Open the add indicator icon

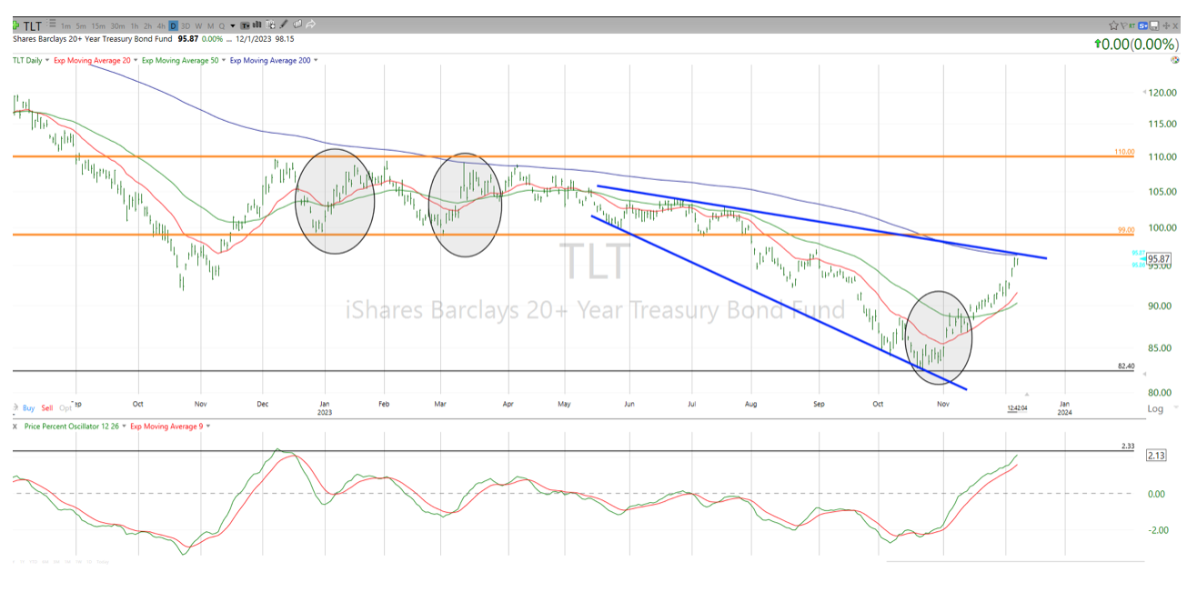[x=270, y=25]
